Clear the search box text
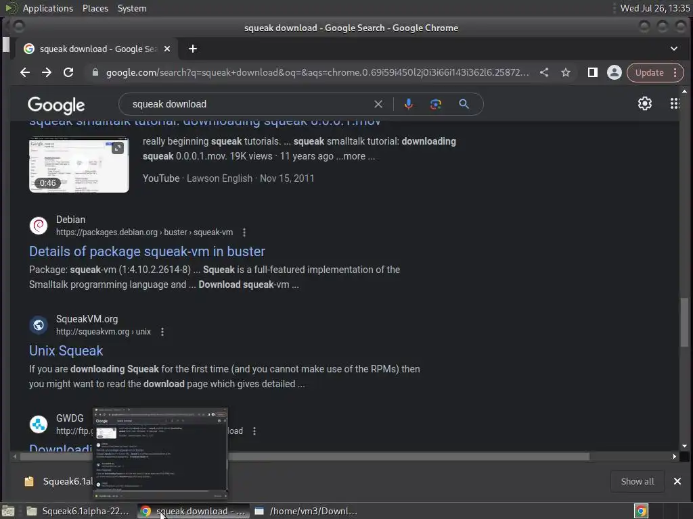Viewport: 693px width, 519px height. click(378, 104)
